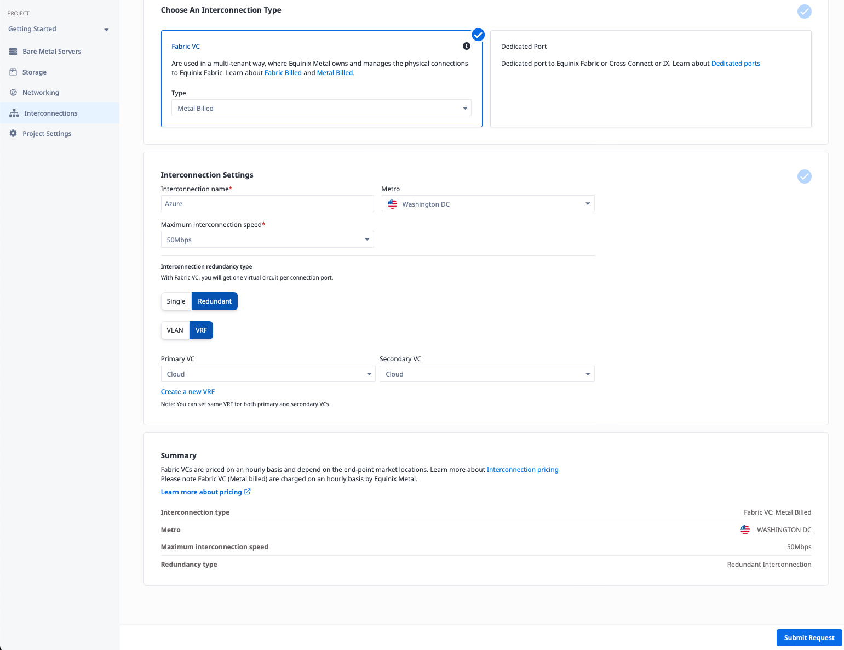Select Redundant redundancy type
The image size is (844, 650).
pyautogui.click(x=215, y=301)
